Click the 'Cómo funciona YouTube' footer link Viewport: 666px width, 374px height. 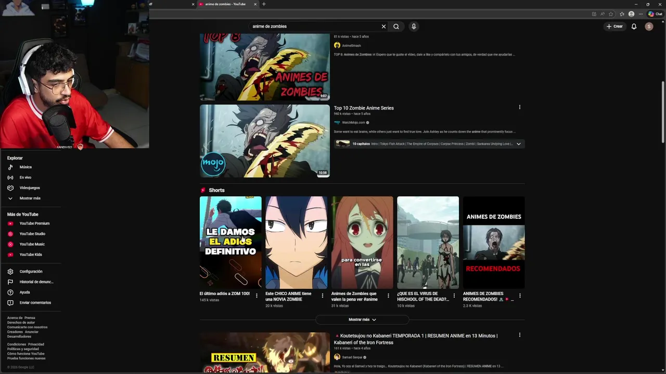pyautogui.click(x=26, y=354)
